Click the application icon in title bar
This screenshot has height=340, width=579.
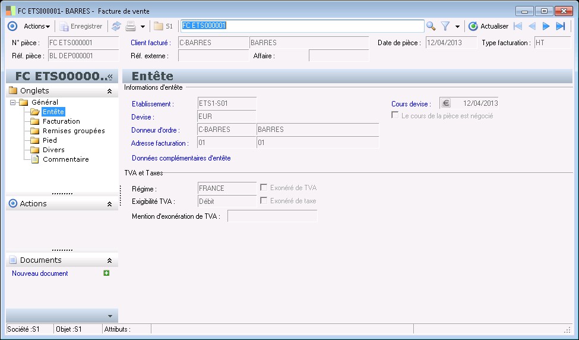coord(10,11)
